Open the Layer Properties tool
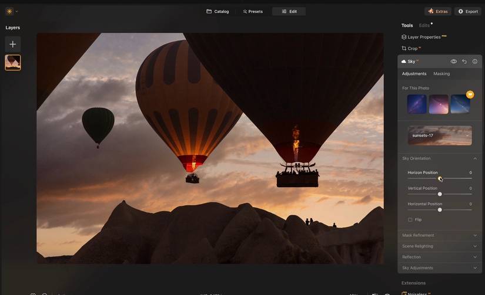 point(424,37)
